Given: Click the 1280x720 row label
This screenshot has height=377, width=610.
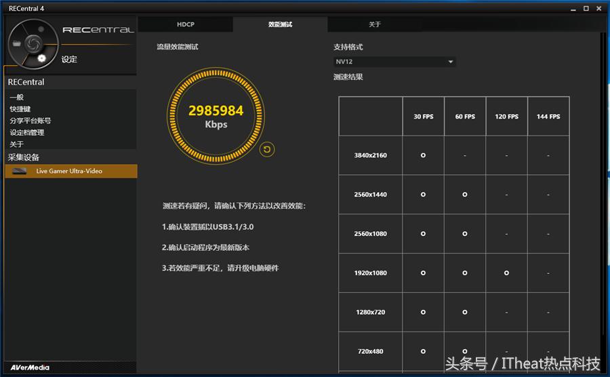Looking at the screenshot, I should pos(370,312).
